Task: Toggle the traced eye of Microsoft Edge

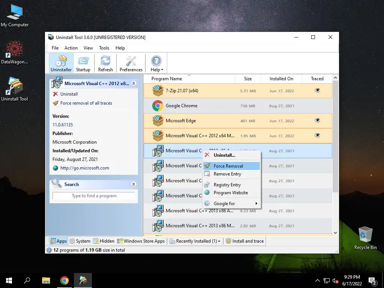Action: point(317,120)
